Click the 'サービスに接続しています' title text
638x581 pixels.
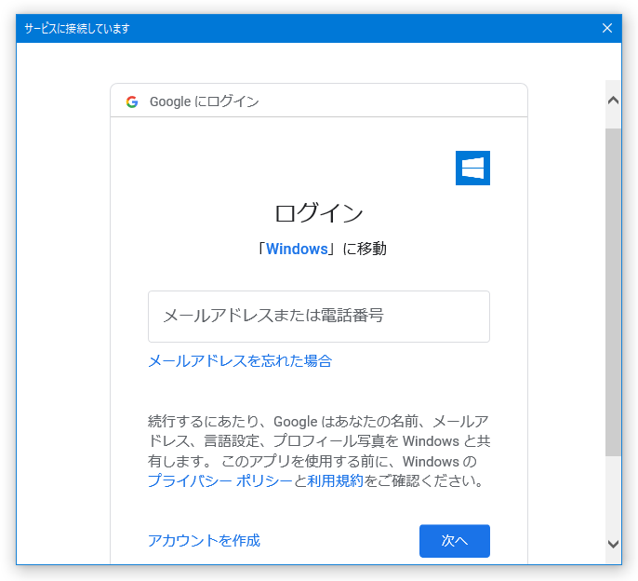(x=77, y=29)
